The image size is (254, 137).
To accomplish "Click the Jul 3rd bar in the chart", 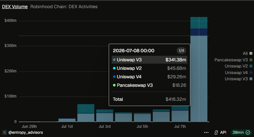I will 105,115.
